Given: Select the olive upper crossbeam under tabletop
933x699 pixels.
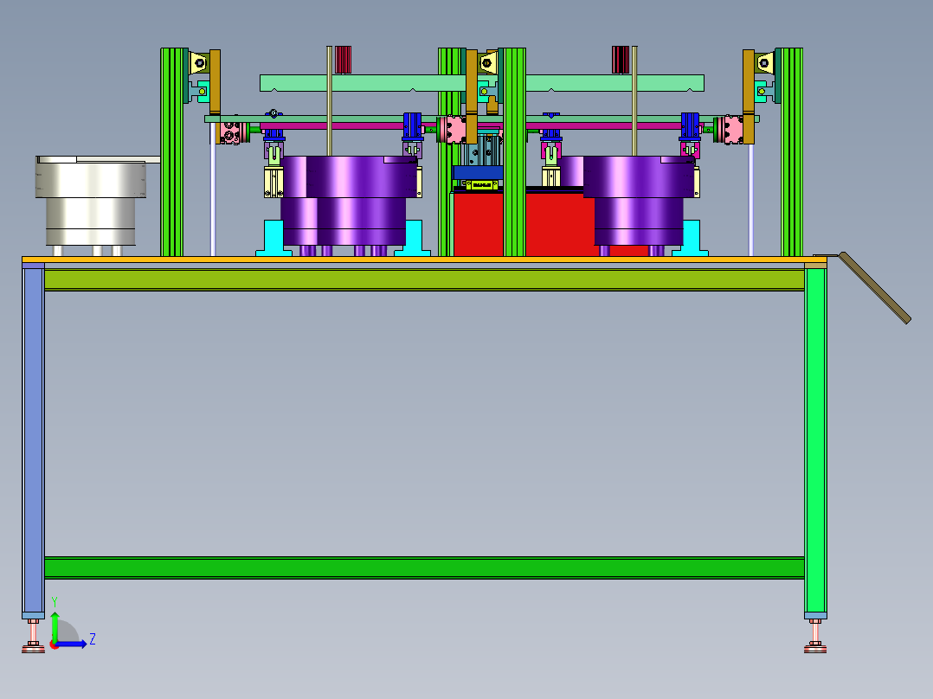Looking at the screenshot, I should (424, 279).
